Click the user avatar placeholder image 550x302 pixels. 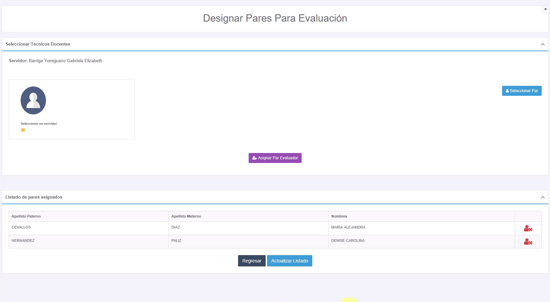point(33,100)
